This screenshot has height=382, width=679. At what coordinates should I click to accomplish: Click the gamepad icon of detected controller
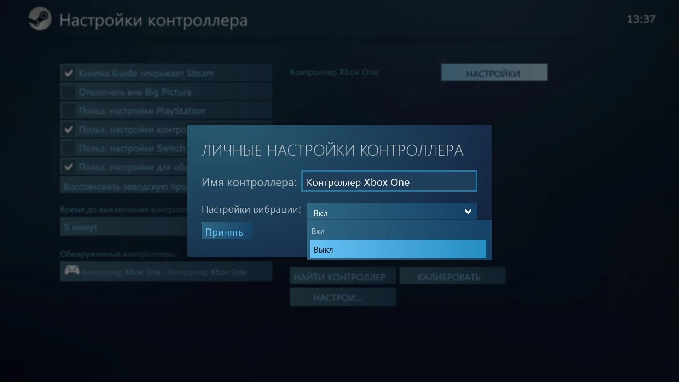click(72, 271)
